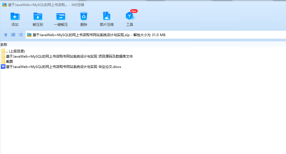This screenshot has height=154, width=286.
Task: Go up one level with arrow icon
Action: pos(6,35)
